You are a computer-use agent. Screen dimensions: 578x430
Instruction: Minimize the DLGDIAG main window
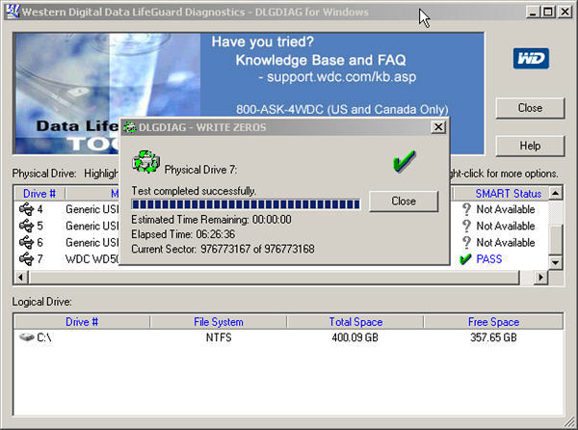pyautogui.click(x=532, y=12)
